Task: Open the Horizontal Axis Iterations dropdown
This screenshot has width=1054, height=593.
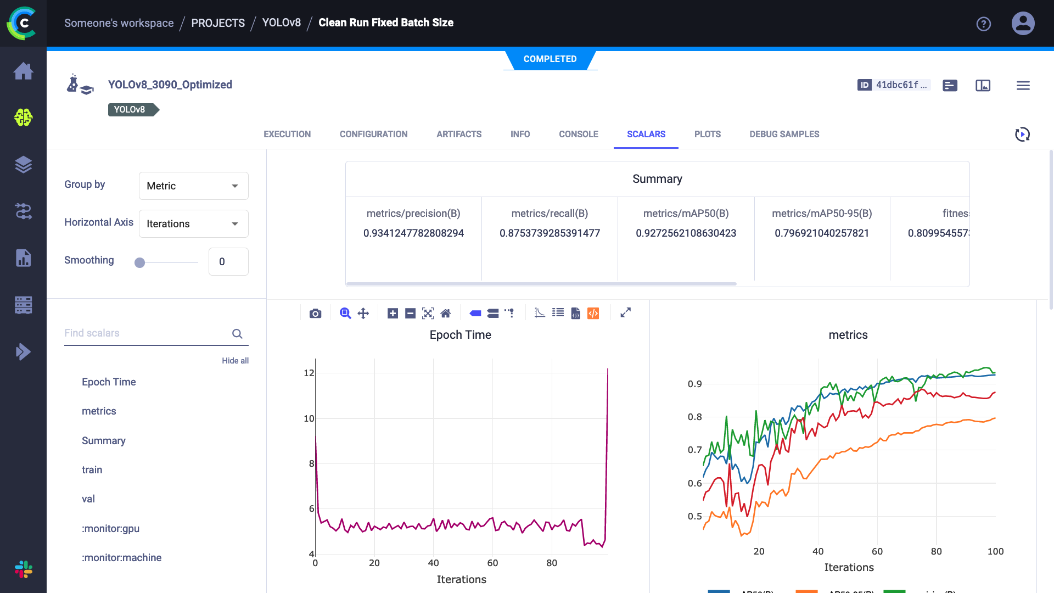Action: click(x=193, y=224)
